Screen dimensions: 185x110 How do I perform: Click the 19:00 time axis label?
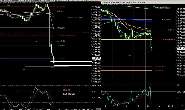pos(90,109)
